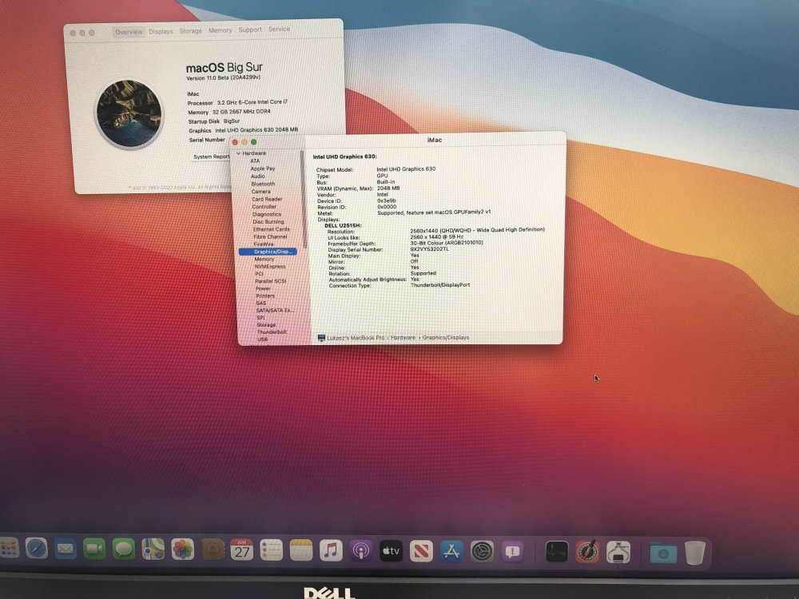Open News from the Dock
The height and width of the screenshot is (599, 799).
[x=421, y=551]
